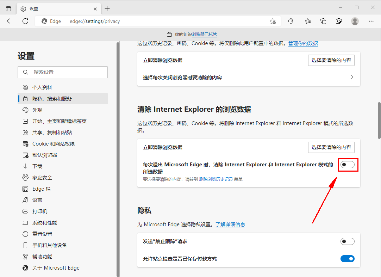Refresh the settings page
Image resolution: width=381 pixels, height=277 pixels.
25,21
